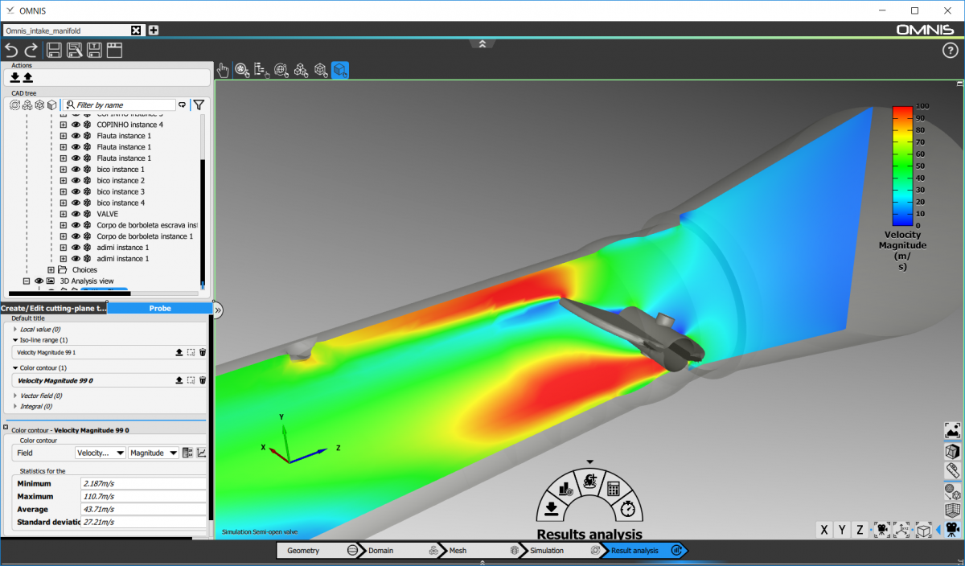Screen dimensions: 965x566
Task: Click the stopwatch icon in radial menu
Action: (629, 508)
